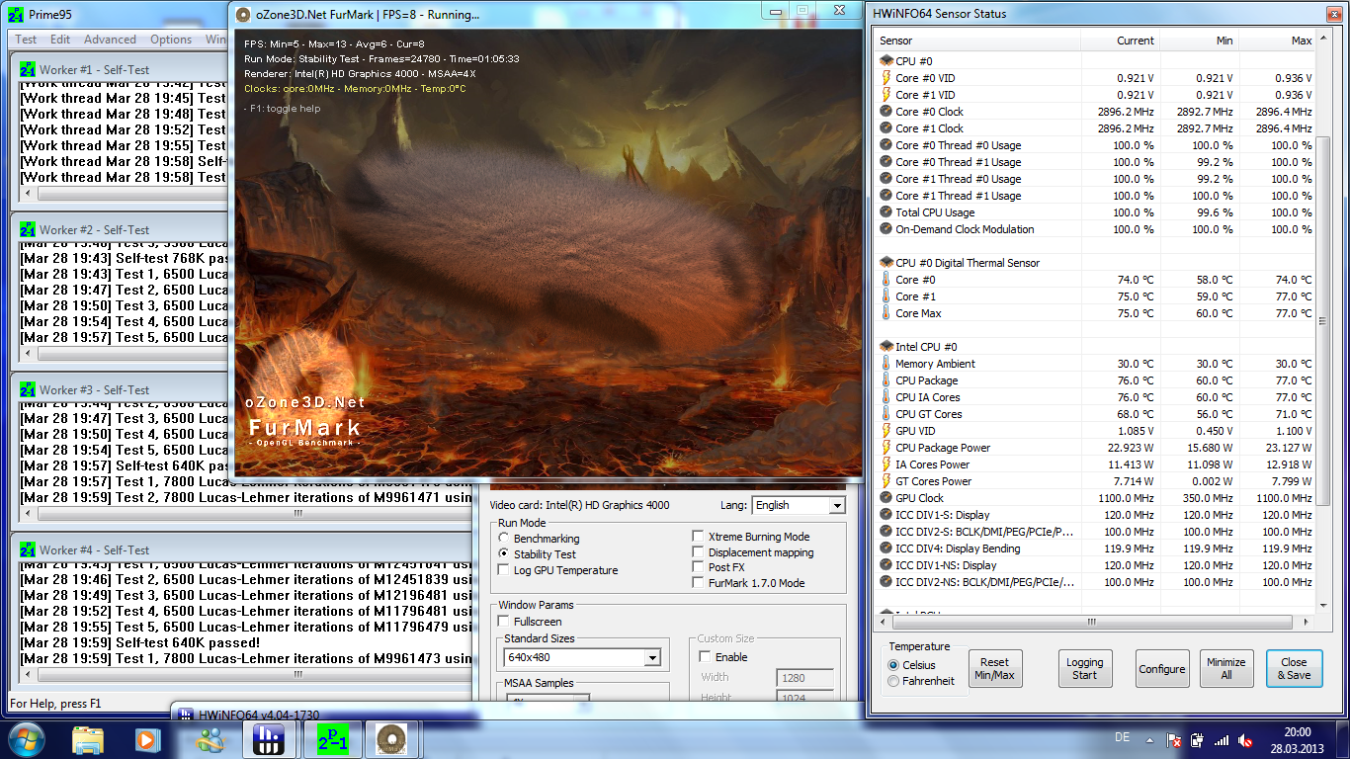Screen dimensions: 1350x759
Task: Enable Fullscreen in Window Params
Action: coord(504,622)
